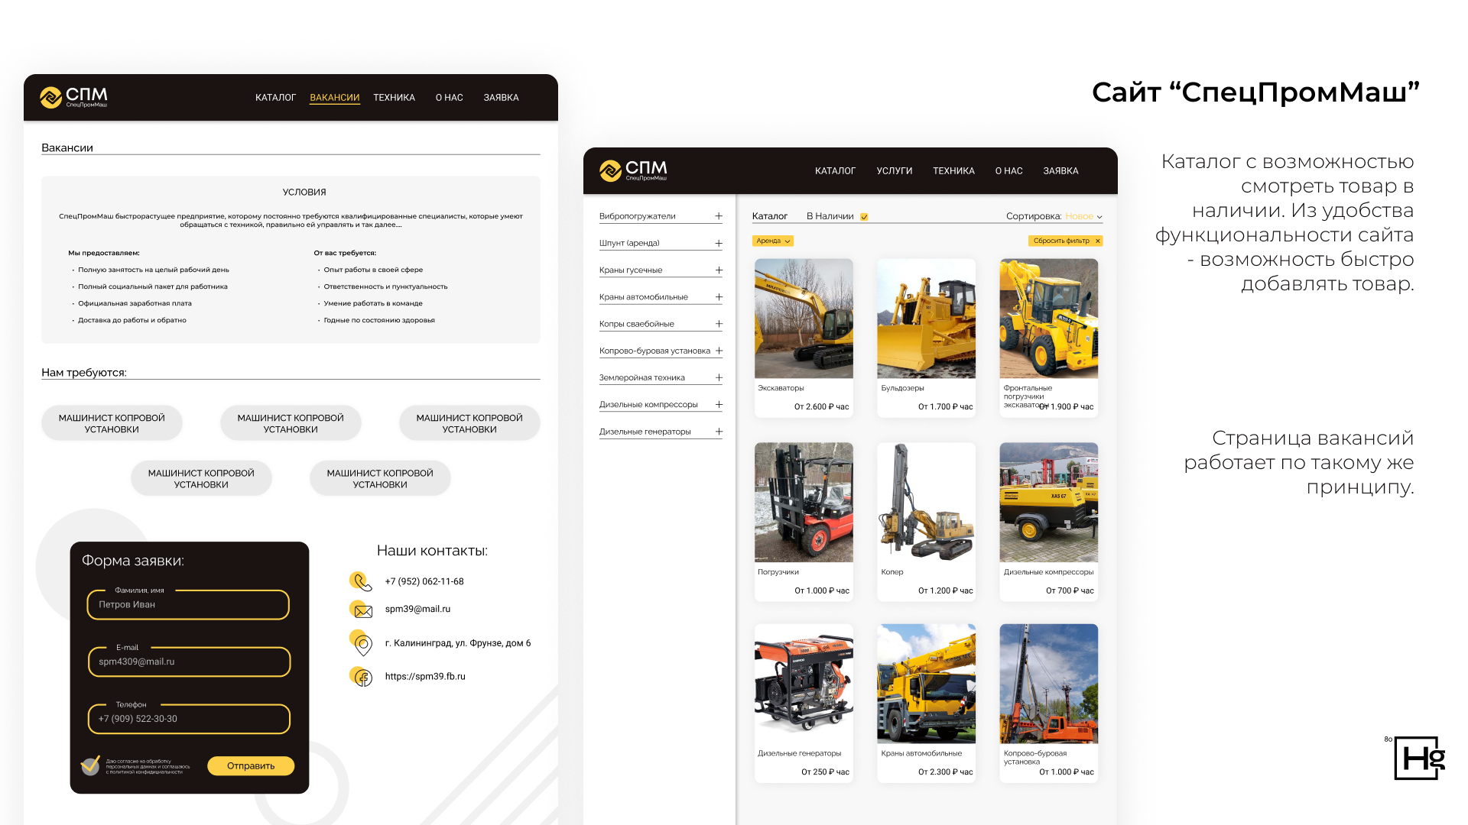Remove filter via X on Сбросить фильтр
Image resolution: width=1468 pixels, height=825 pixels.
(1098, 241)
